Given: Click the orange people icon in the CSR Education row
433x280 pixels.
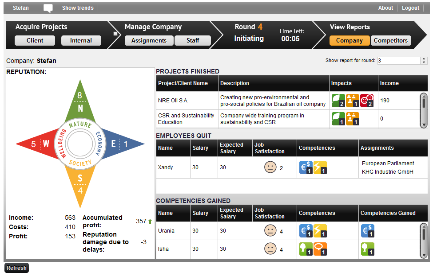Looking at the screenshot, I should [x=352, y=119].
